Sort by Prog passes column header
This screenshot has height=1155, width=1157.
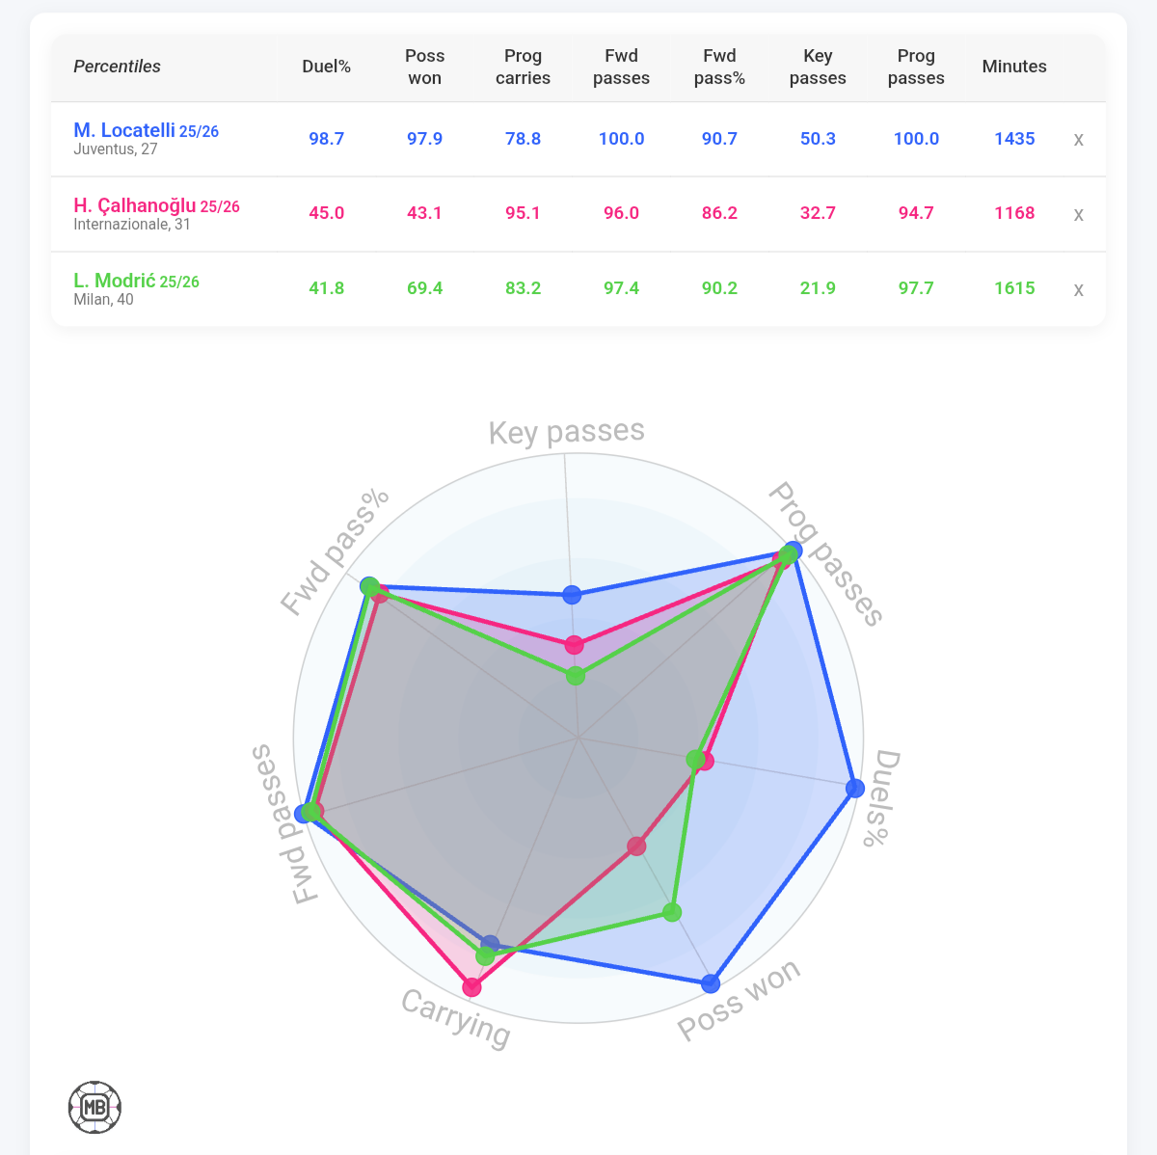(x=916, y=67)
